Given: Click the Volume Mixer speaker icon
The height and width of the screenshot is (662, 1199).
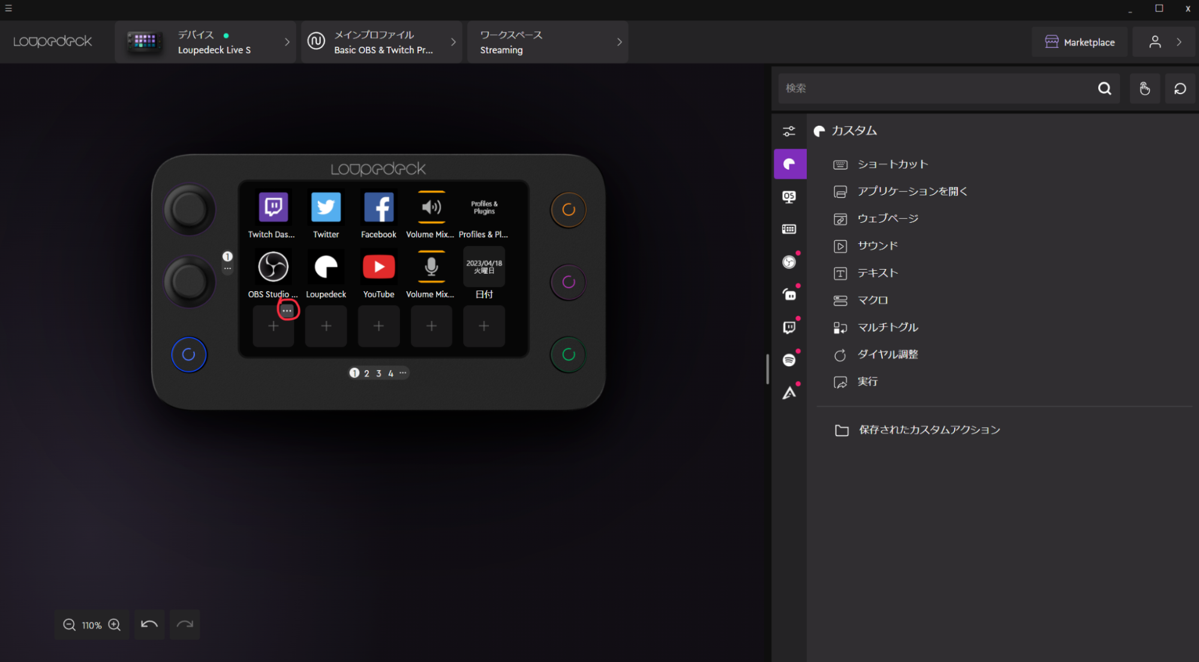Looking at the screenshot, I should pos(431,207).
